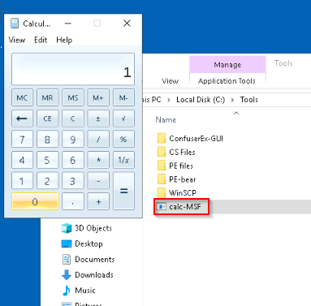Click the 1/x reciprocal key
This screenshot has height=306, width=311.
coord(123,160)
